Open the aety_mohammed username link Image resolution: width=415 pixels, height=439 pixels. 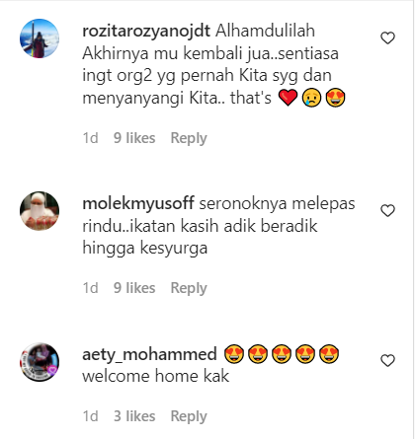[x=149, y=354]
